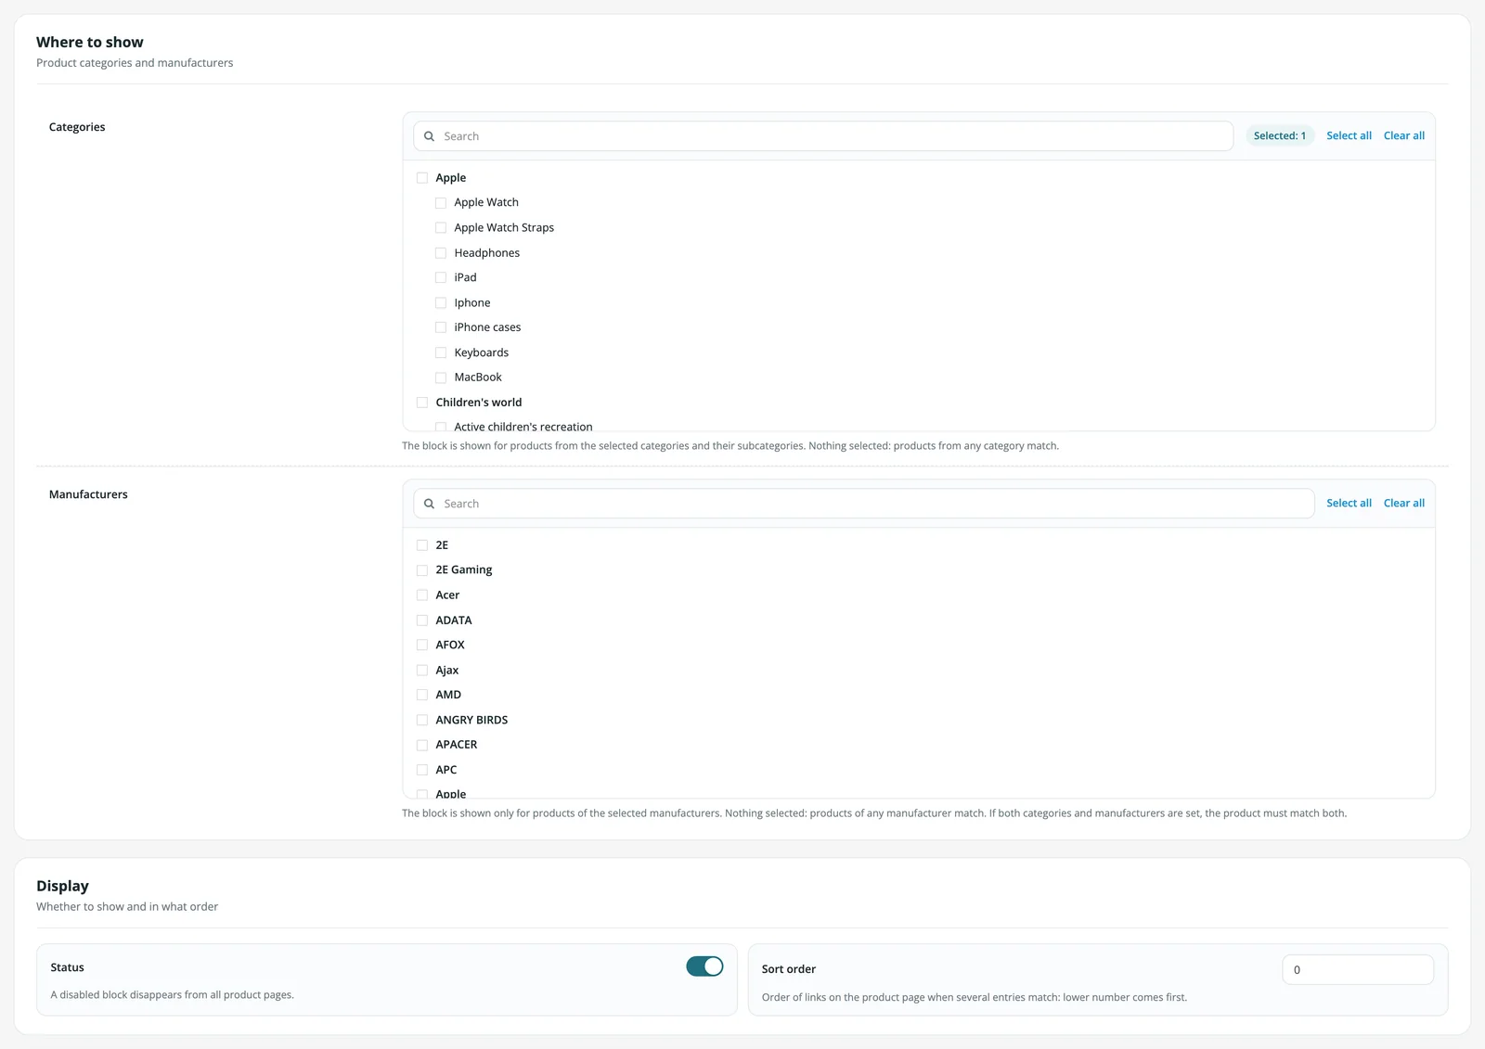Select the Acer manufacturer checkbox

click(422, 595)
